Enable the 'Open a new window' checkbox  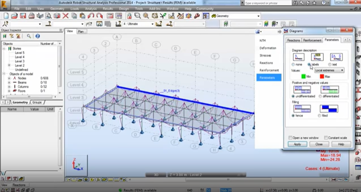tap(291, 138)
